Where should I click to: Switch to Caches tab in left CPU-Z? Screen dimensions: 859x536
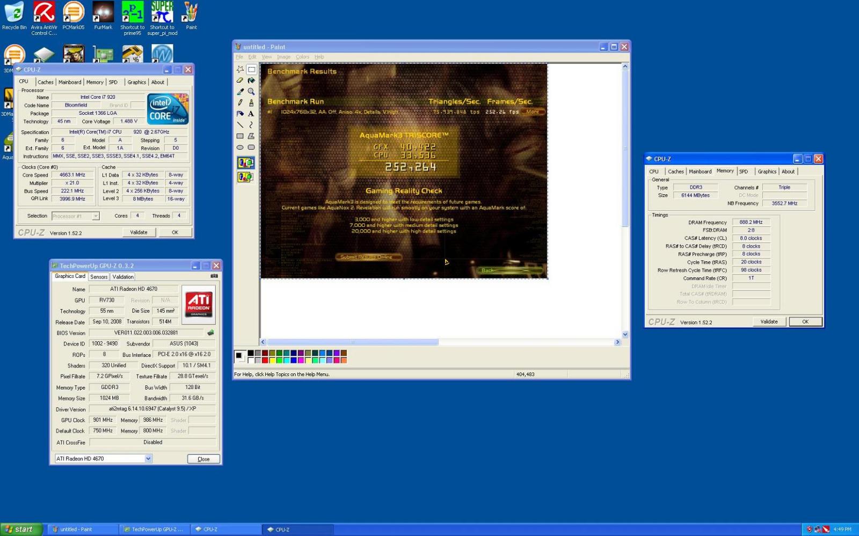pos(46,82)
